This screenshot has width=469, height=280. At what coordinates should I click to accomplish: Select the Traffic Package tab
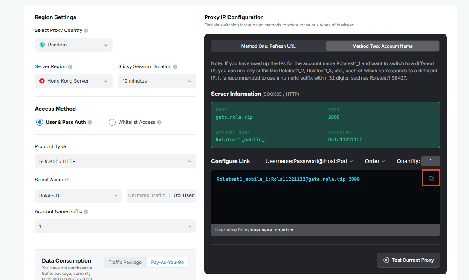(x=125, y=262)
